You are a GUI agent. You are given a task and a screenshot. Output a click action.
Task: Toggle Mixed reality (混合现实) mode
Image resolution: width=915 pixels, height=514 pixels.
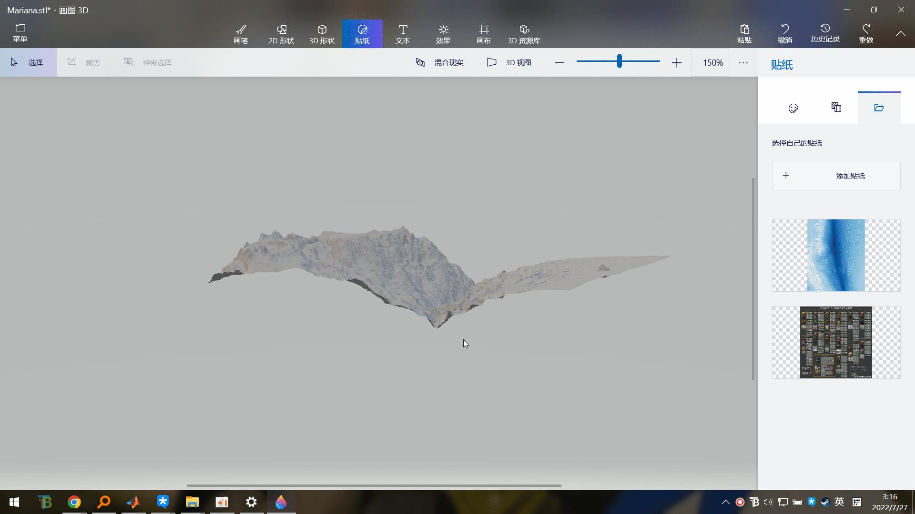coord(439,62)
